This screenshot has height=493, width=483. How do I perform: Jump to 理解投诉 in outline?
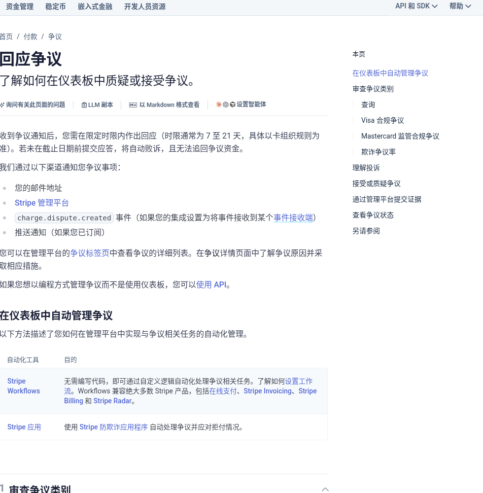(x=366, y=168)
